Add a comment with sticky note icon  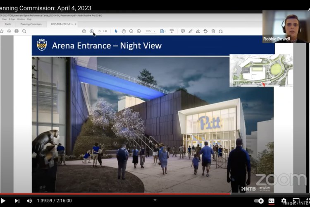183,31
